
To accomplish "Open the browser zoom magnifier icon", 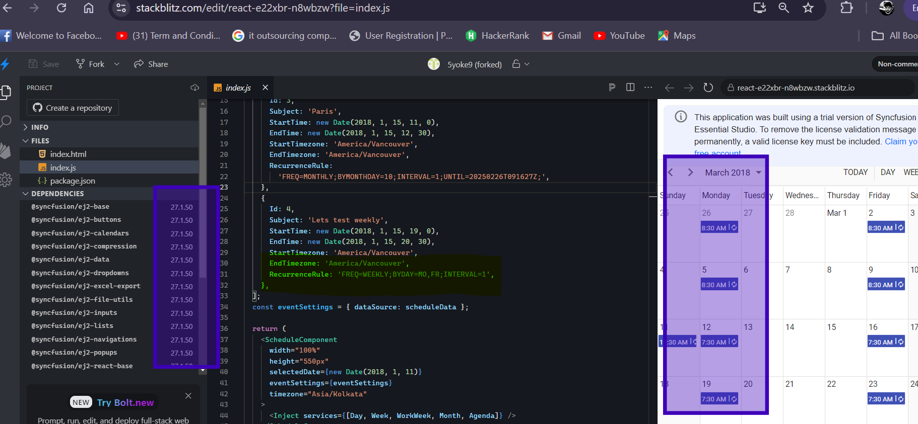I will click(x=784, y=8).
